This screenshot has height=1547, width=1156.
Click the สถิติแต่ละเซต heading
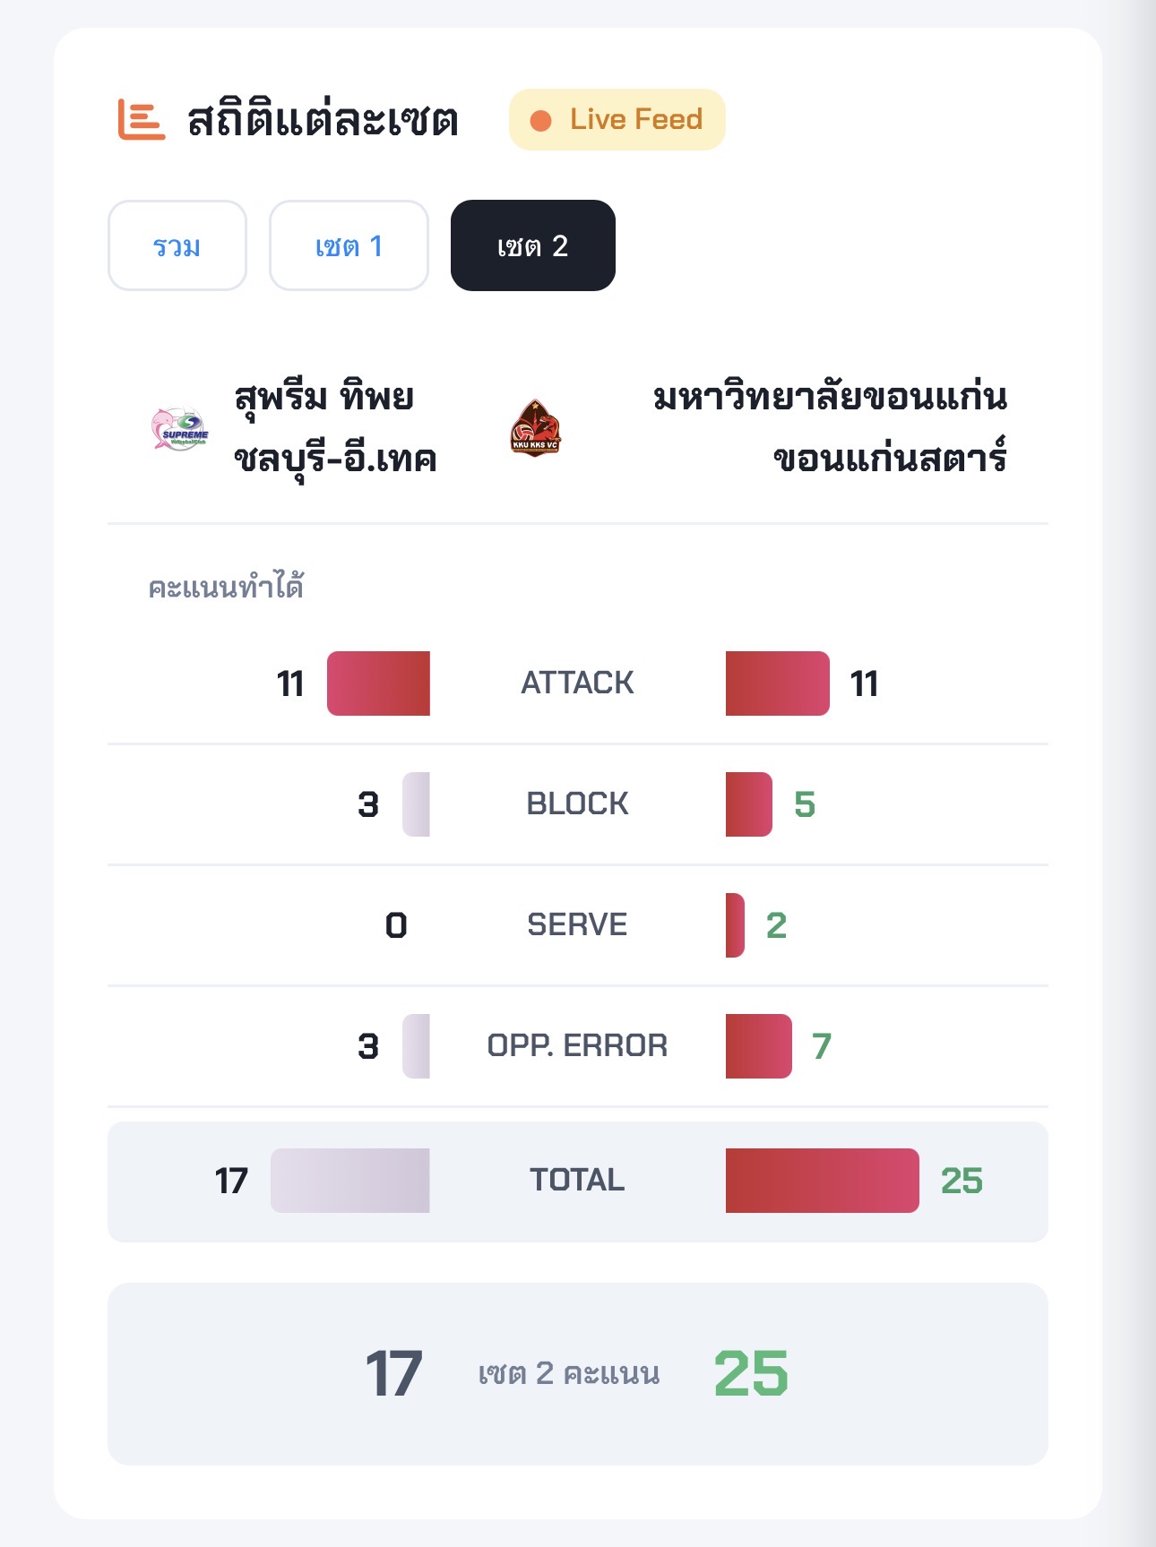pyautogui.click(x=323, y=120)
